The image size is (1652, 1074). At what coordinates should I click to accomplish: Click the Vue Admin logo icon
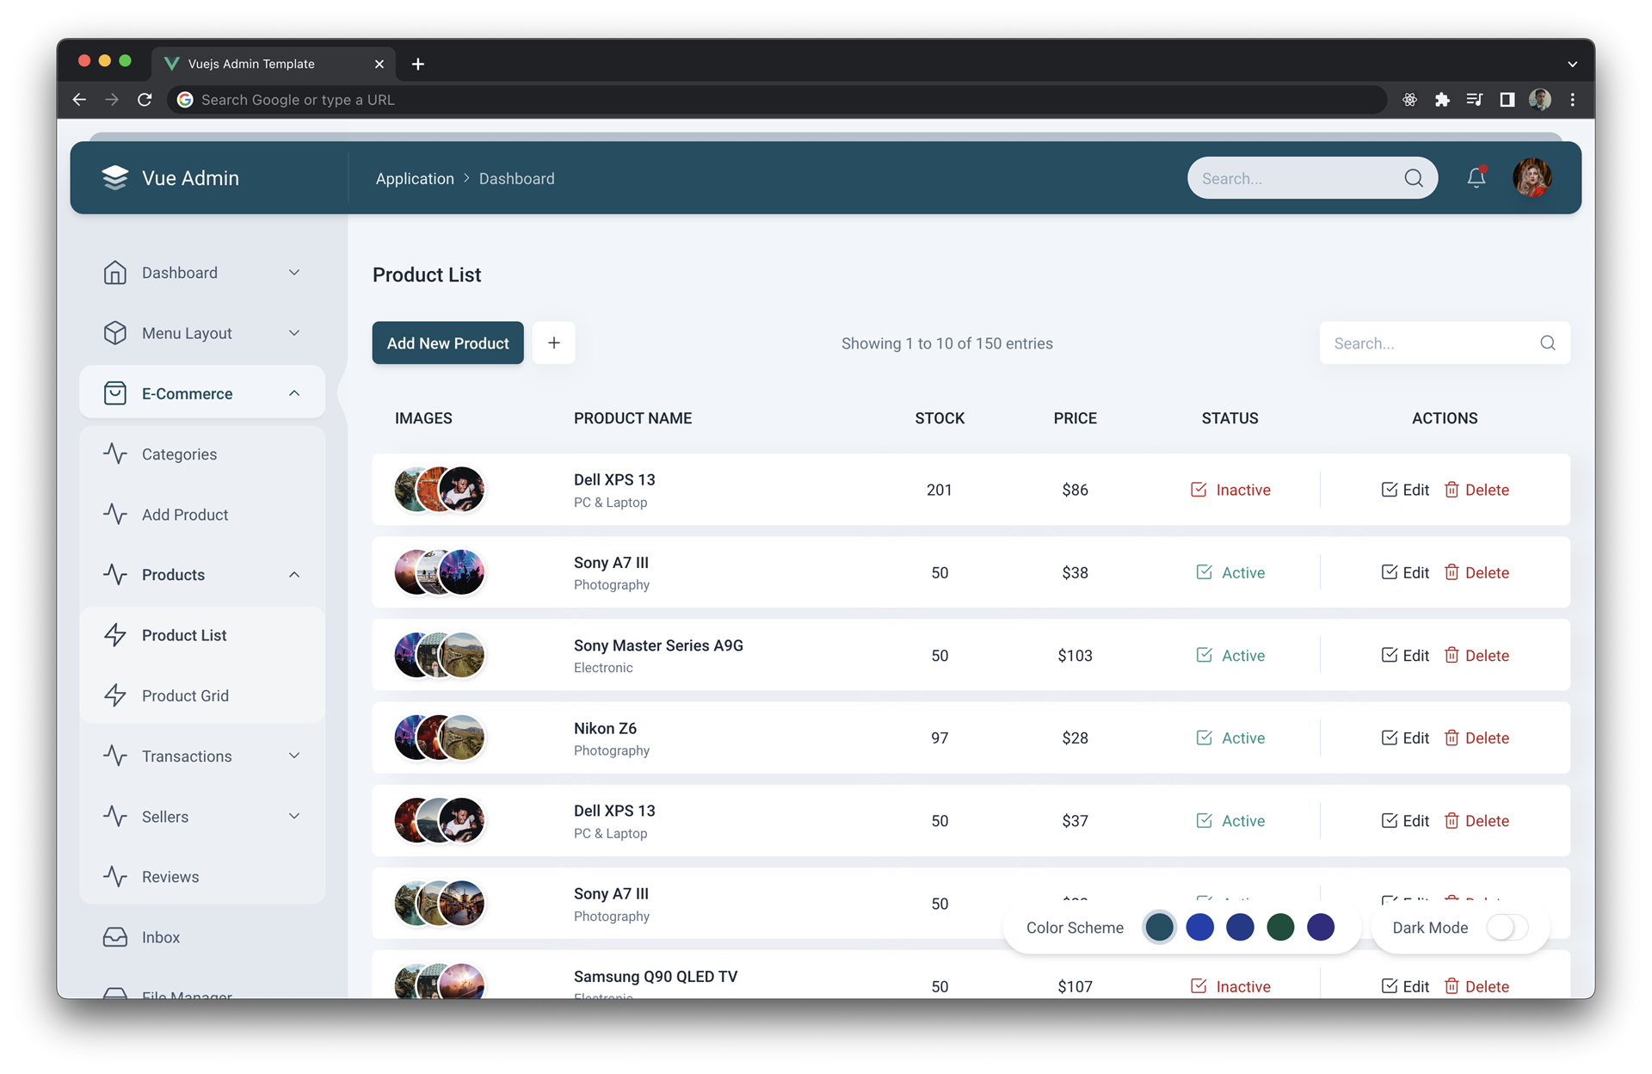pyautogui.click(x=114, y=177)
